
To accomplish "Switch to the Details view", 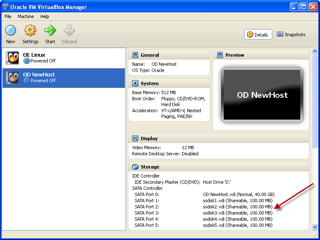I will point(258,35).
